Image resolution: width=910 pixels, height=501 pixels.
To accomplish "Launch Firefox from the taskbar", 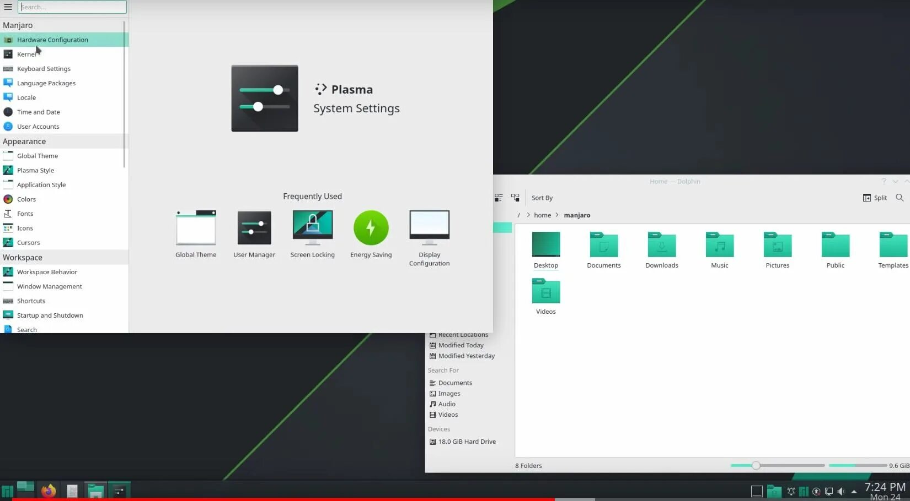I will [x=48, y=491].
